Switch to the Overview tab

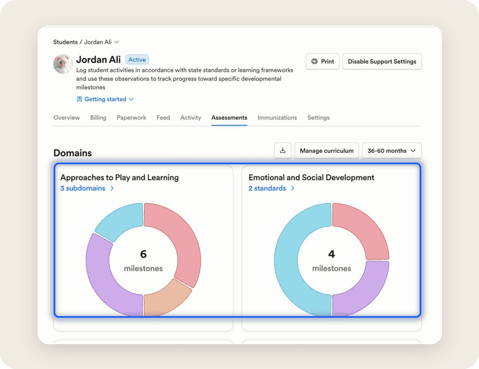pos(66,117)
